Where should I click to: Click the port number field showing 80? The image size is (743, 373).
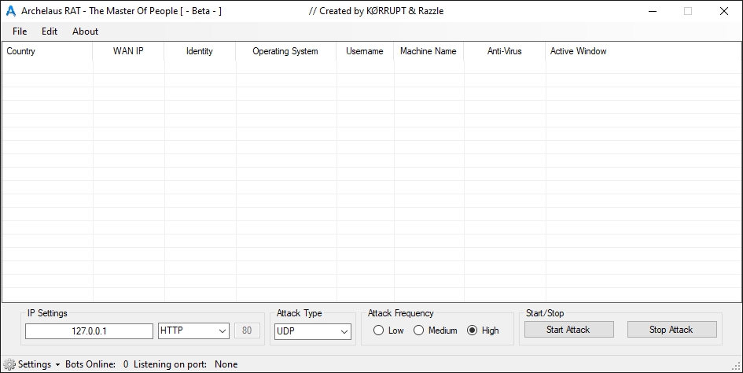point(247,331)
